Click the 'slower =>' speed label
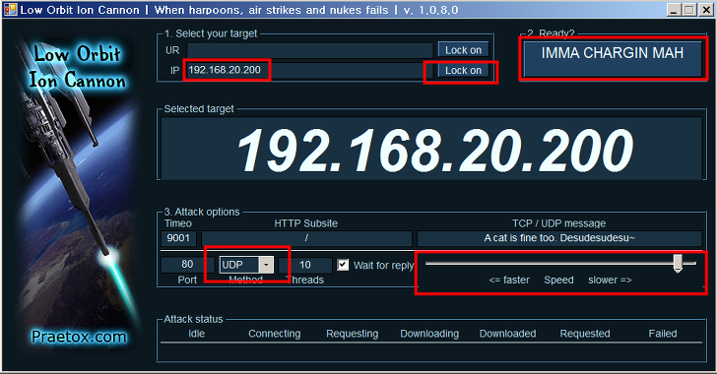This screenshot has height=374, width=717. click(610, 280)
